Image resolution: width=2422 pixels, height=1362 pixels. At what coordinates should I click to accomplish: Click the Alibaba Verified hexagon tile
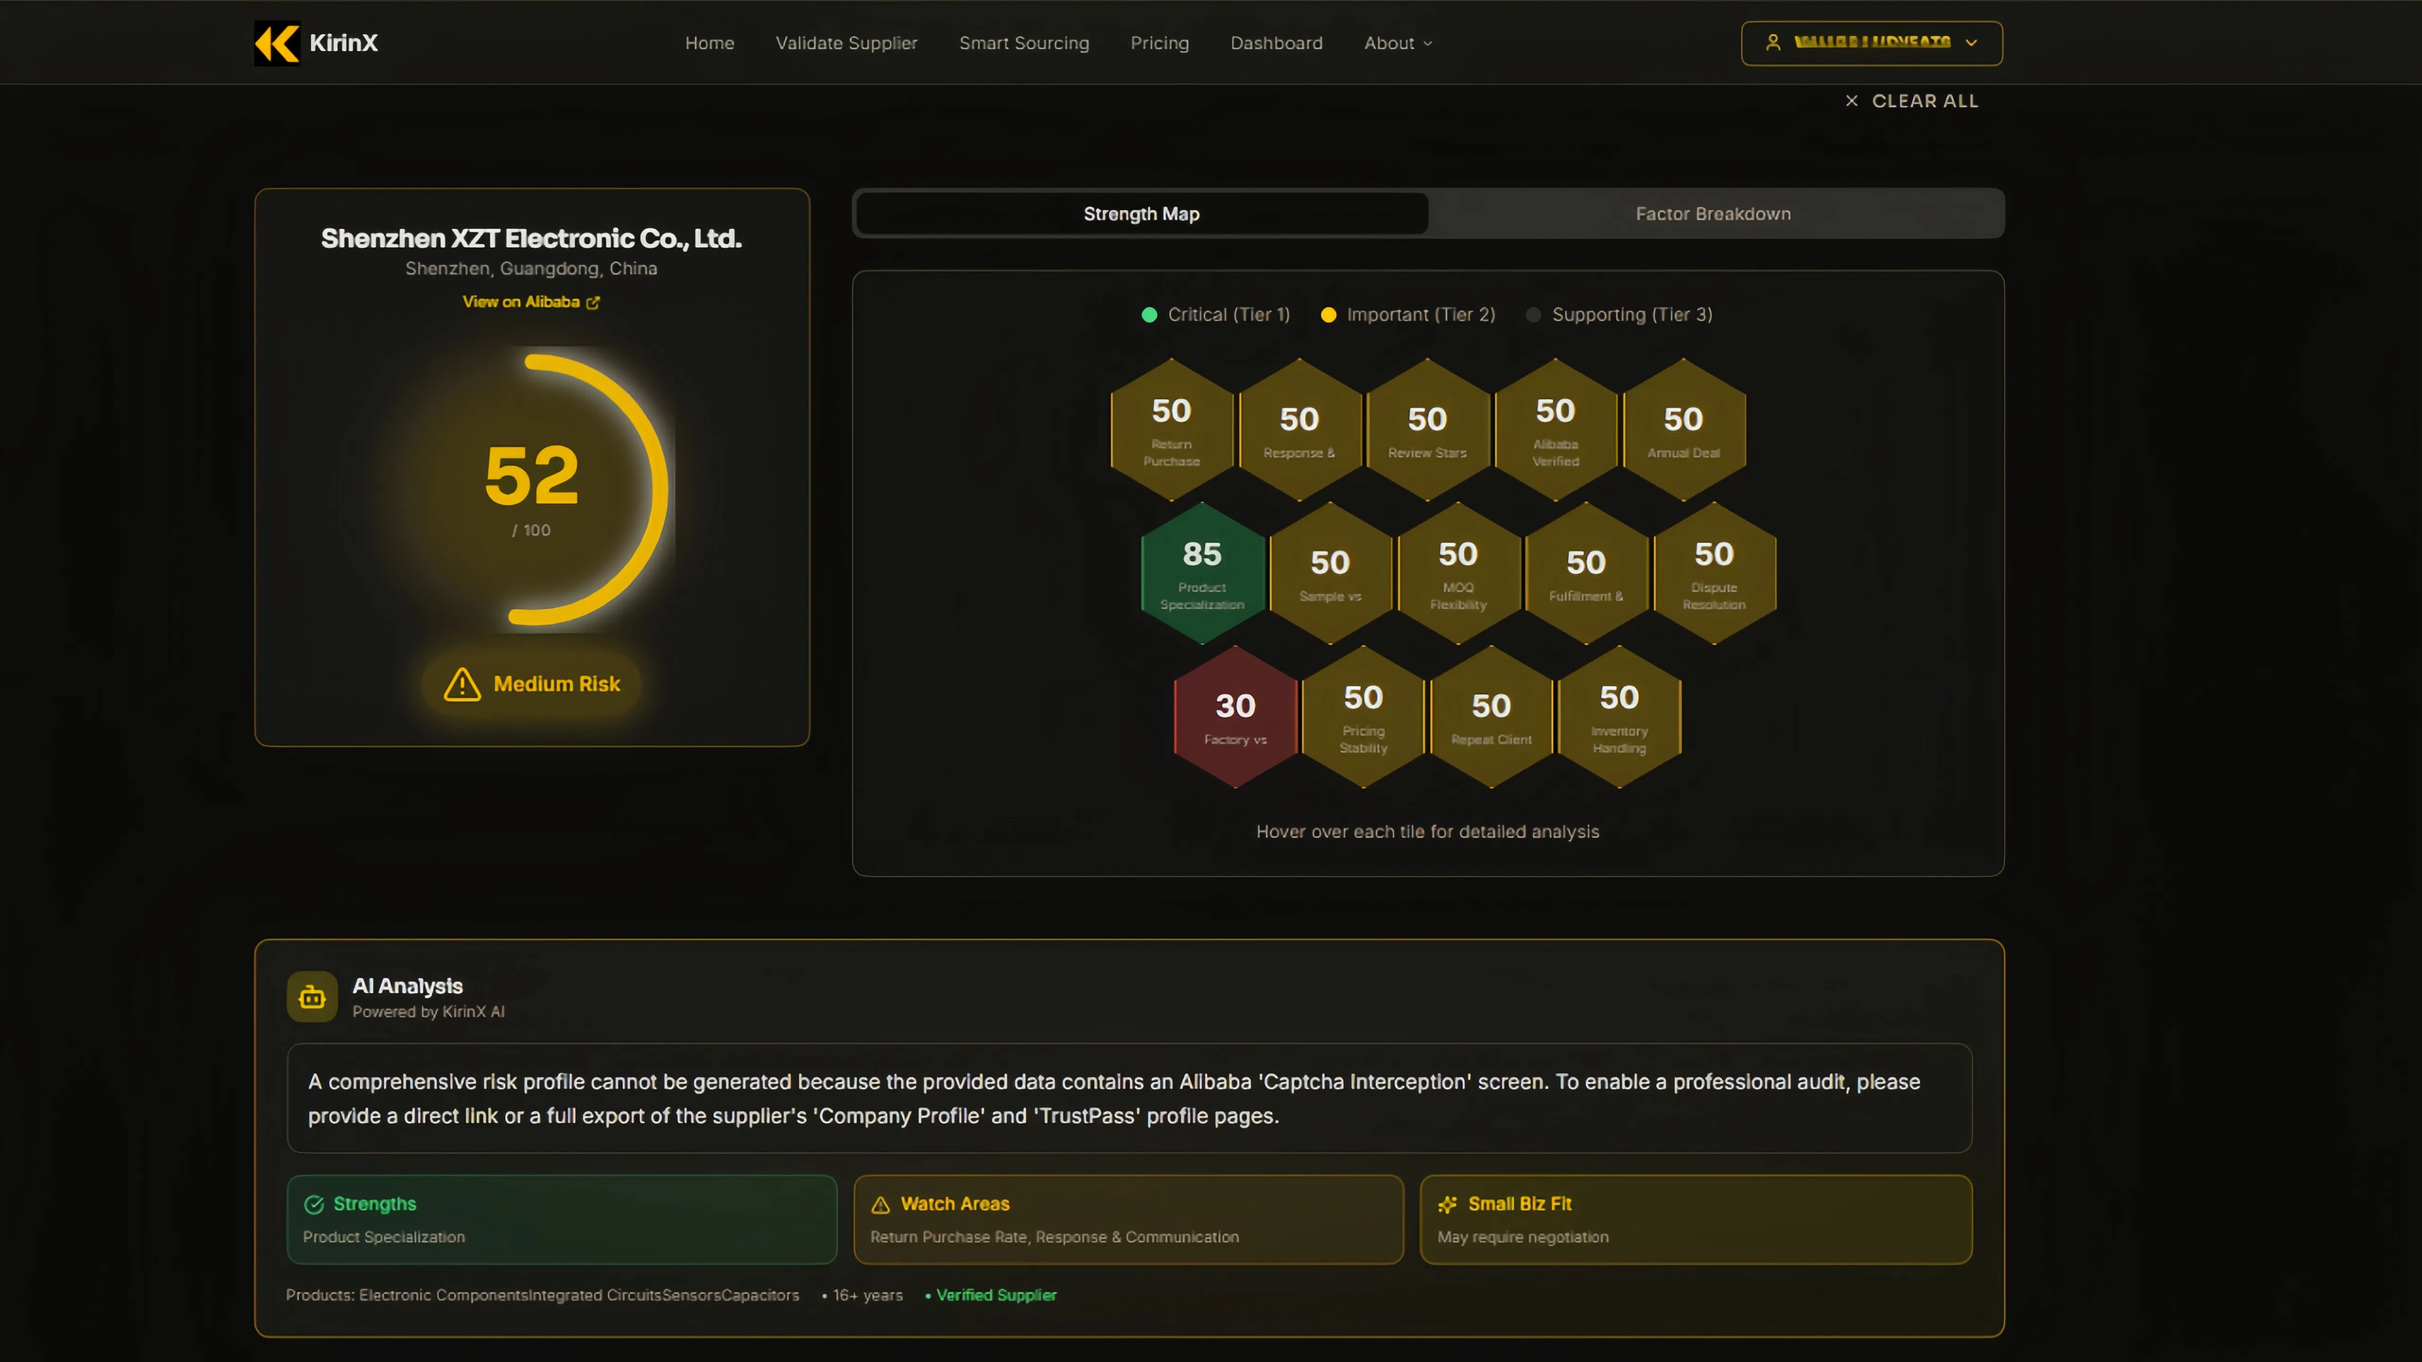pyautogui.click(x=1555, y=429)
